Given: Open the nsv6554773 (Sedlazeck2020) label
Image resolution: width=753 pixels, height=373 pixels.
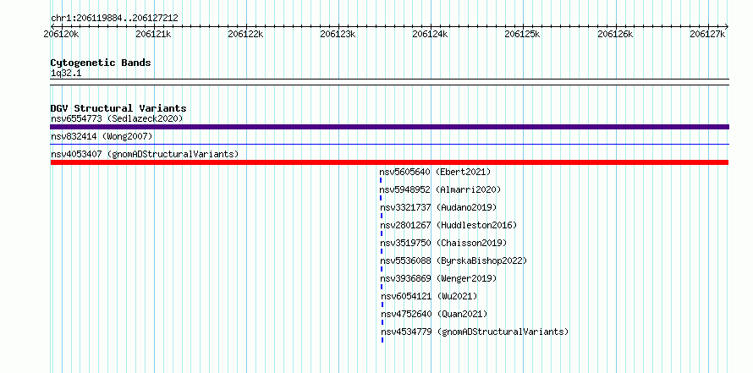Looking at the screenshot, I should pos(117,118).
